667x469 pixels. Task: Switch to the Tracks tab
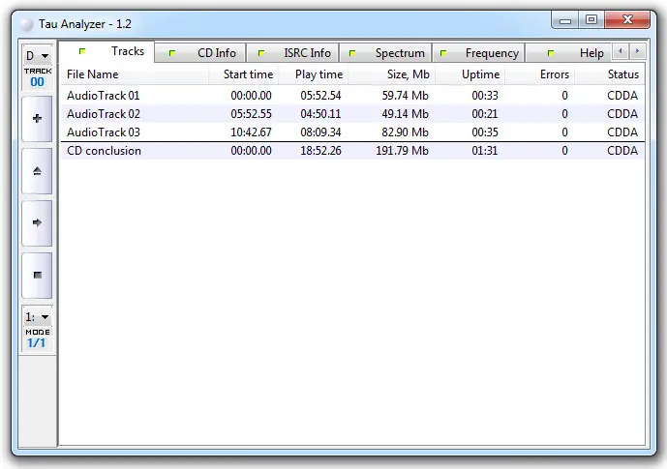pyautogui.click(x=106, y=51)
